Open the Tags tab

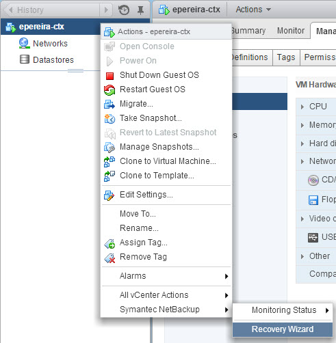point(286,57)
